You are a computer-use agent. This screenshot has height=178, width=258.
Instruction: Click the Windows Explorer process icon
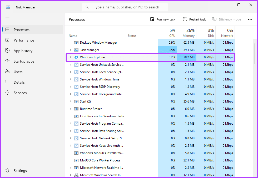(x=76, y=57)
